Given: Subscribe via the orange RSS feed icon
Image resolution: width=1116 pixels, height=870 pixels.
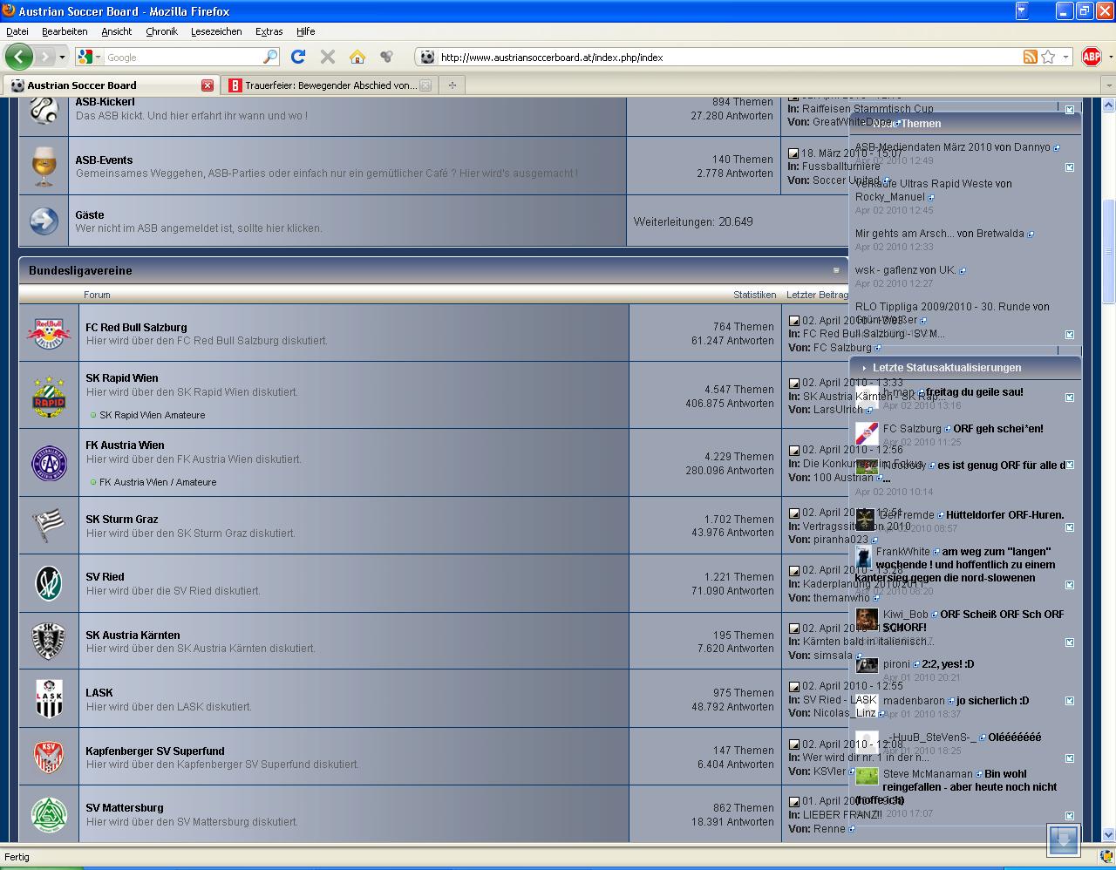Looking at the screenshot, I should (x=1030, y=57).
